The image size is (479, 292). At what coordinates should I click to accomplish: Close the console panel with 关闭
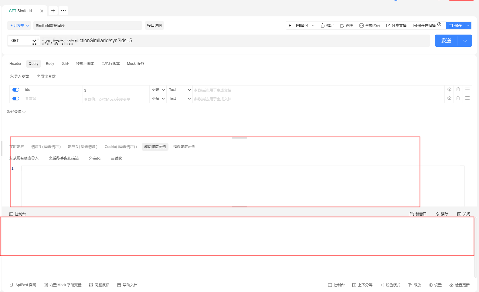coord(464,214)
